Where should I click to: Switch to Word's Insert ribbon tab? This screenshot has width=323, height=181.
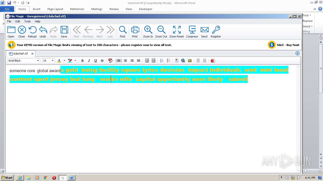pos(37,9)
